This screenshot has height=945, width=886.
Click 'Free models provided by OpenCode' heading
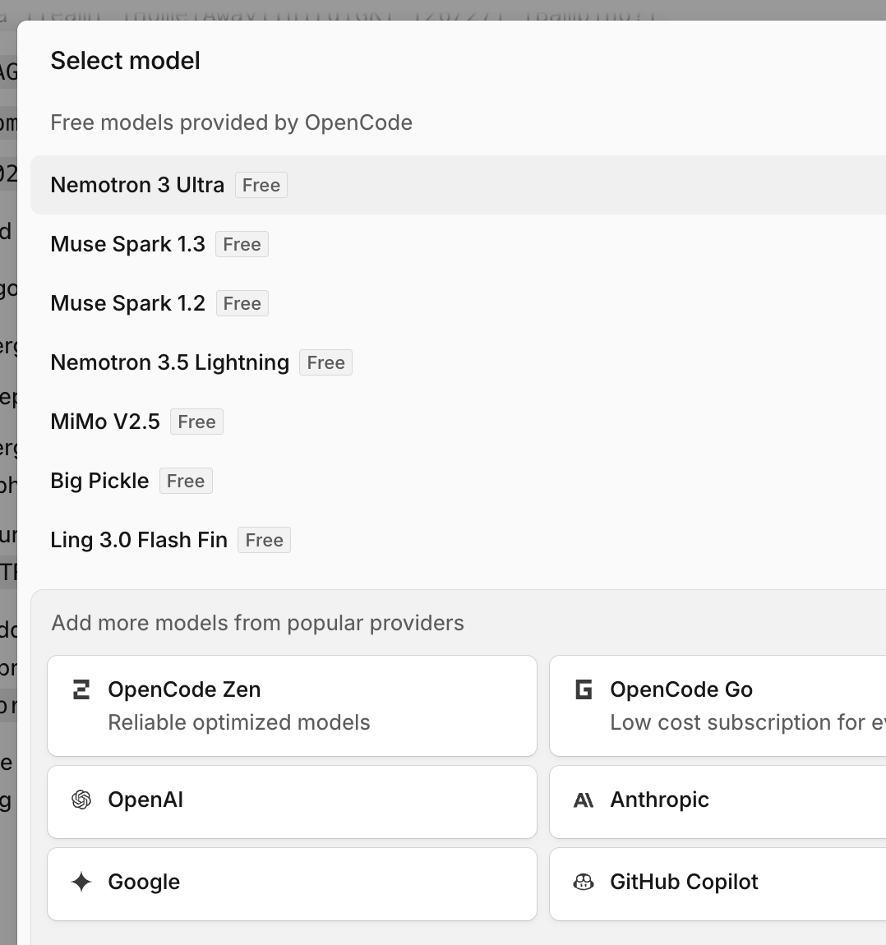coord(232,122)
